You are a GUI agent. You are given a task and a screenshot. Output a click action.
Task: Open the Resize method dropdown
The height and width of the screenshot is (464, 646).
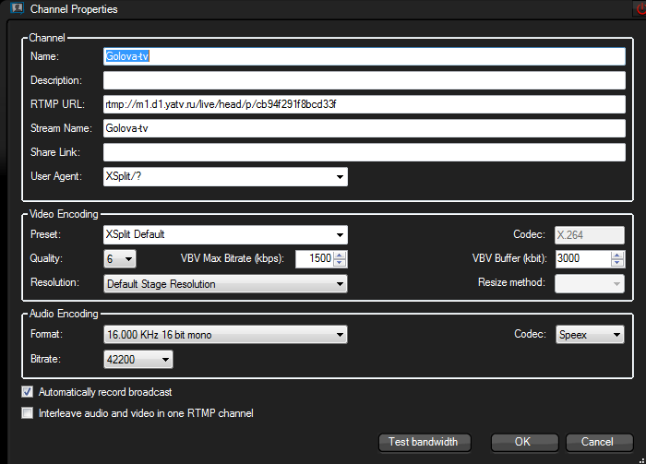point(590,284)
